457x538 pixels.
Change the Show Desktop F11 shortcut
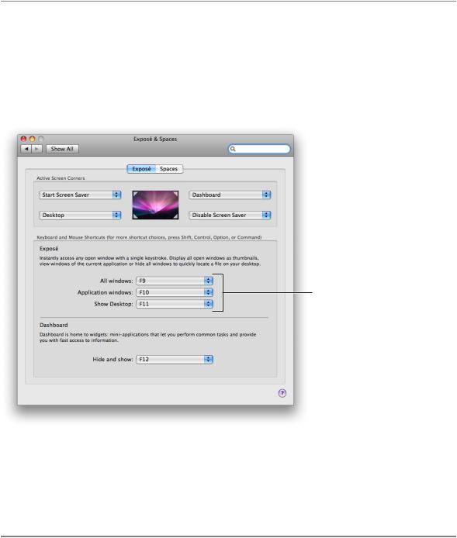pyautogui.click(x=175, y=304)
